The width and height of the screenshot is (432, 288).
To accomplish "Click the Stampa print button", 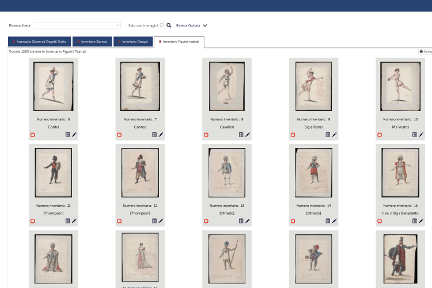I will [x=426, y=51].
